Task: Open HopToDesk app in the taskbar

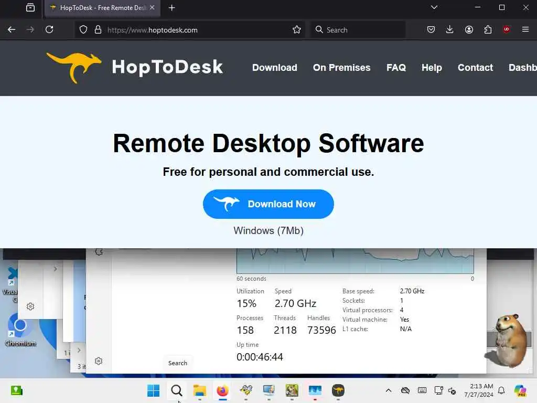Action: [338, 390]
